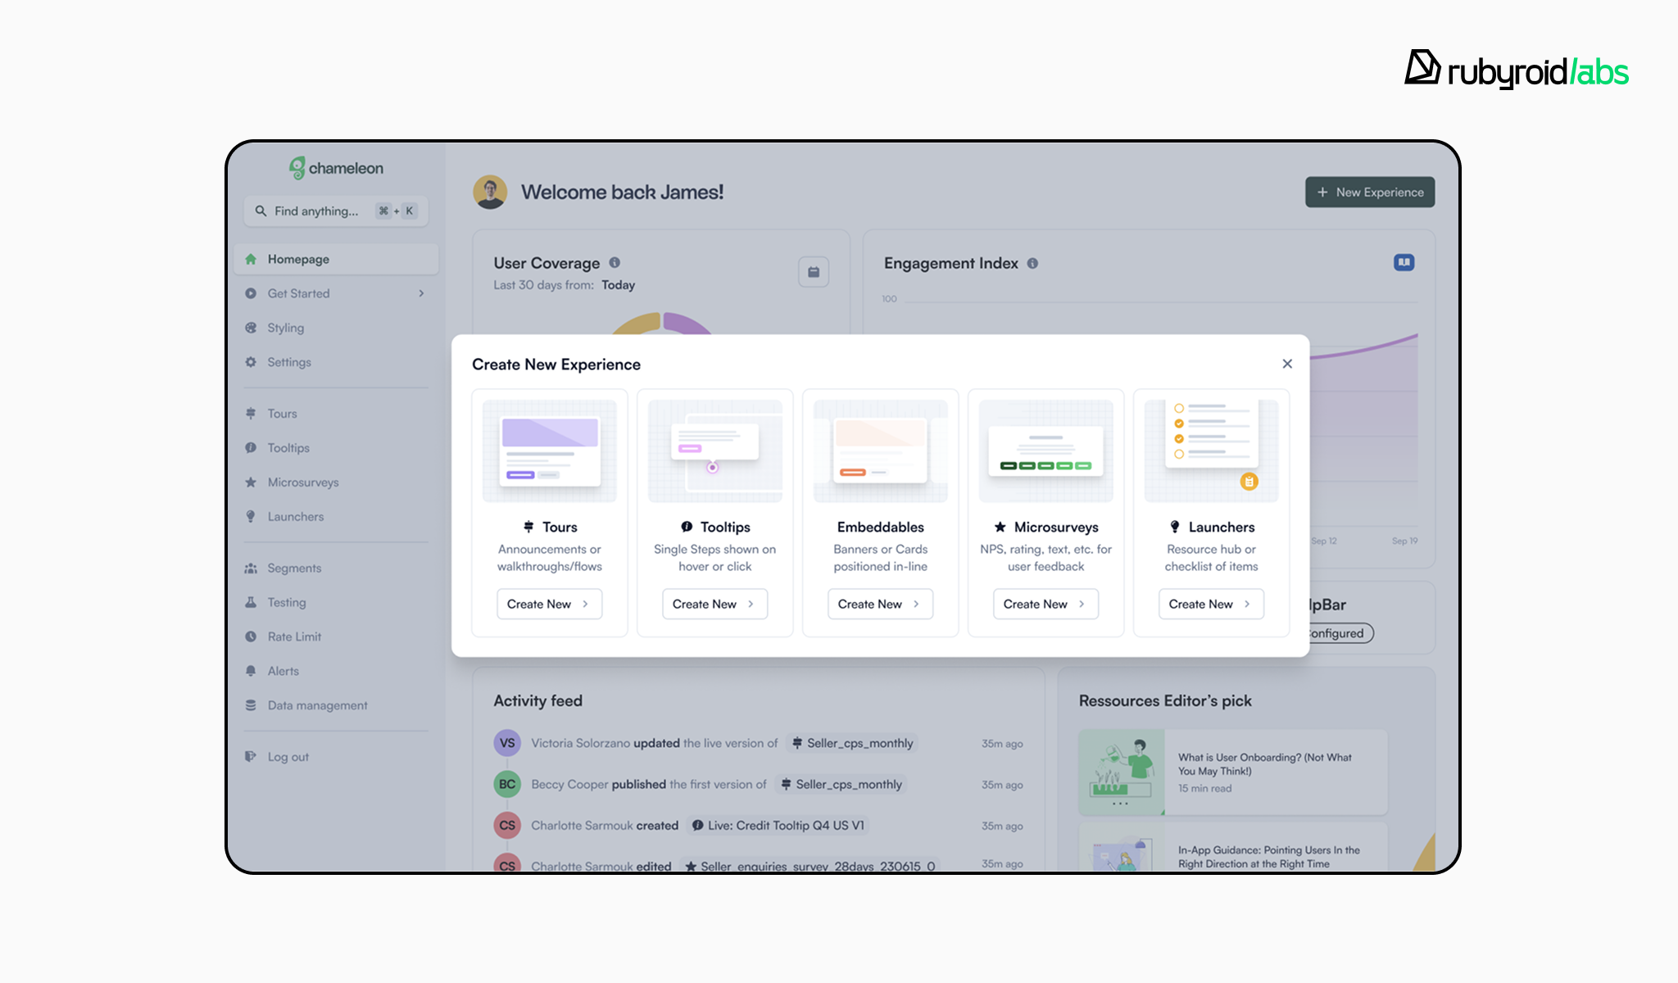The height and width of the screenshot is (983, 1678).
Task: Click the Engagement Index book icon
Action: 1404,263
